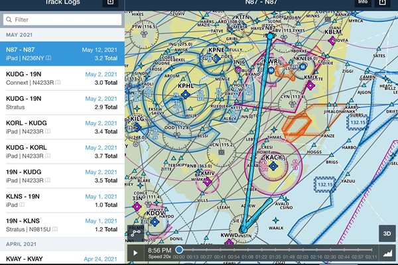Screen dimensions: 398x265
Task: Select N87 - N87 May 12 track log
Action: click(62, 54)
